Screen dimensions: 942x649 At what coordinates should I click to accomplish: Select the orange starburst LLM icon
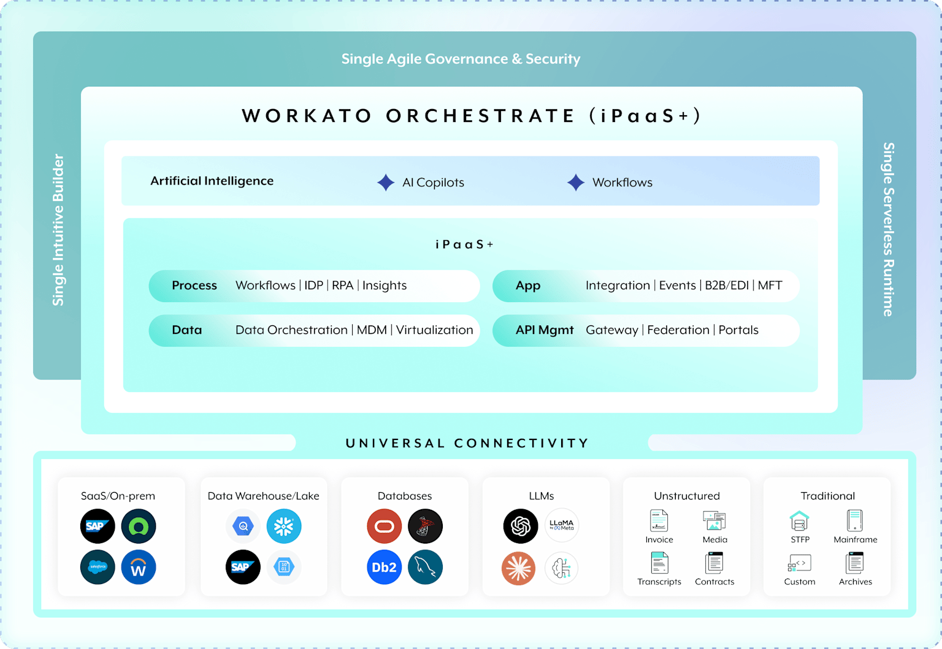tap(519, 568)
